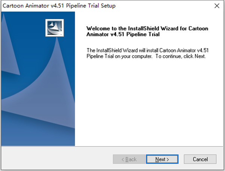Cancel the Cartoon Animator setup
The height and width of the screenshot is (171, 225).
200,159
